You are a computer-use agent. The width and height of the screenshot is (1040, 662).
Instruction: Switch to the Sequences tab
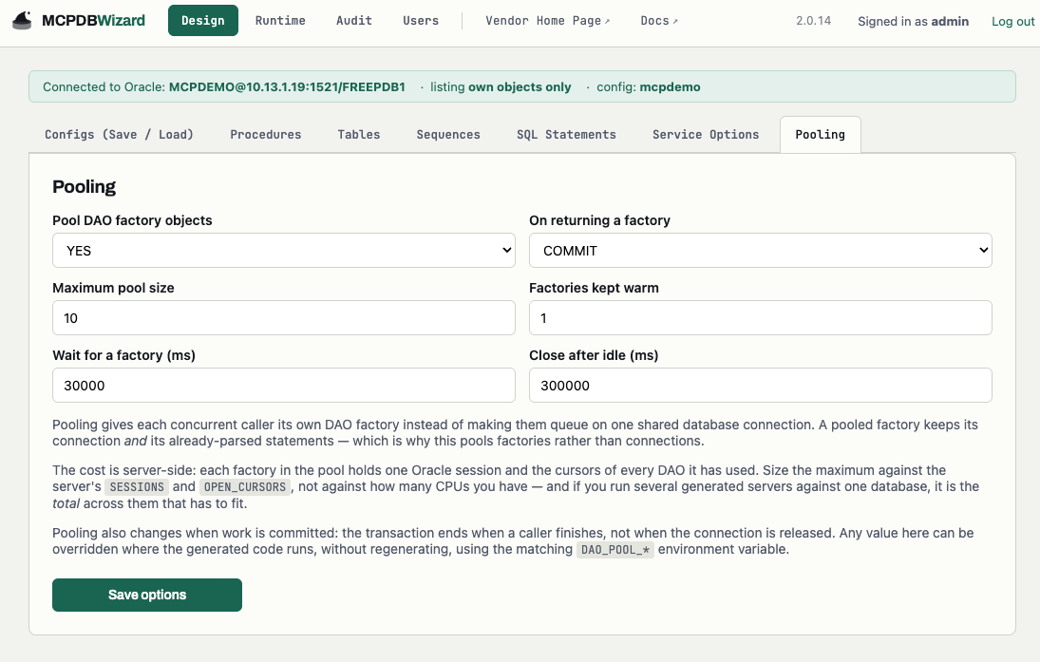(x=447, y=135)
